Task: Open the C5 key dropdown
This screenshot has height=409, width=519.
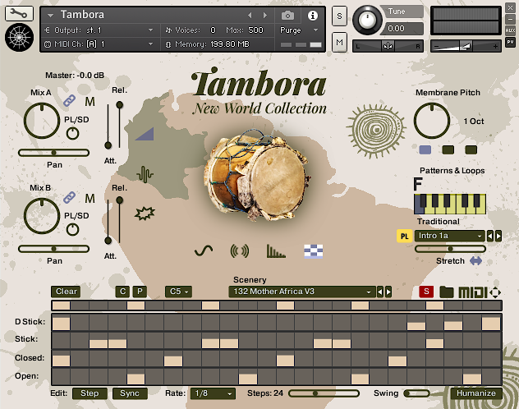Action: coord(178,292)
